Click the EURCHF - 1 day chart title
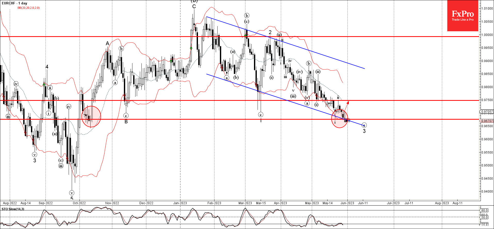The width and height of the screenshot is (494, 229). 14,3
